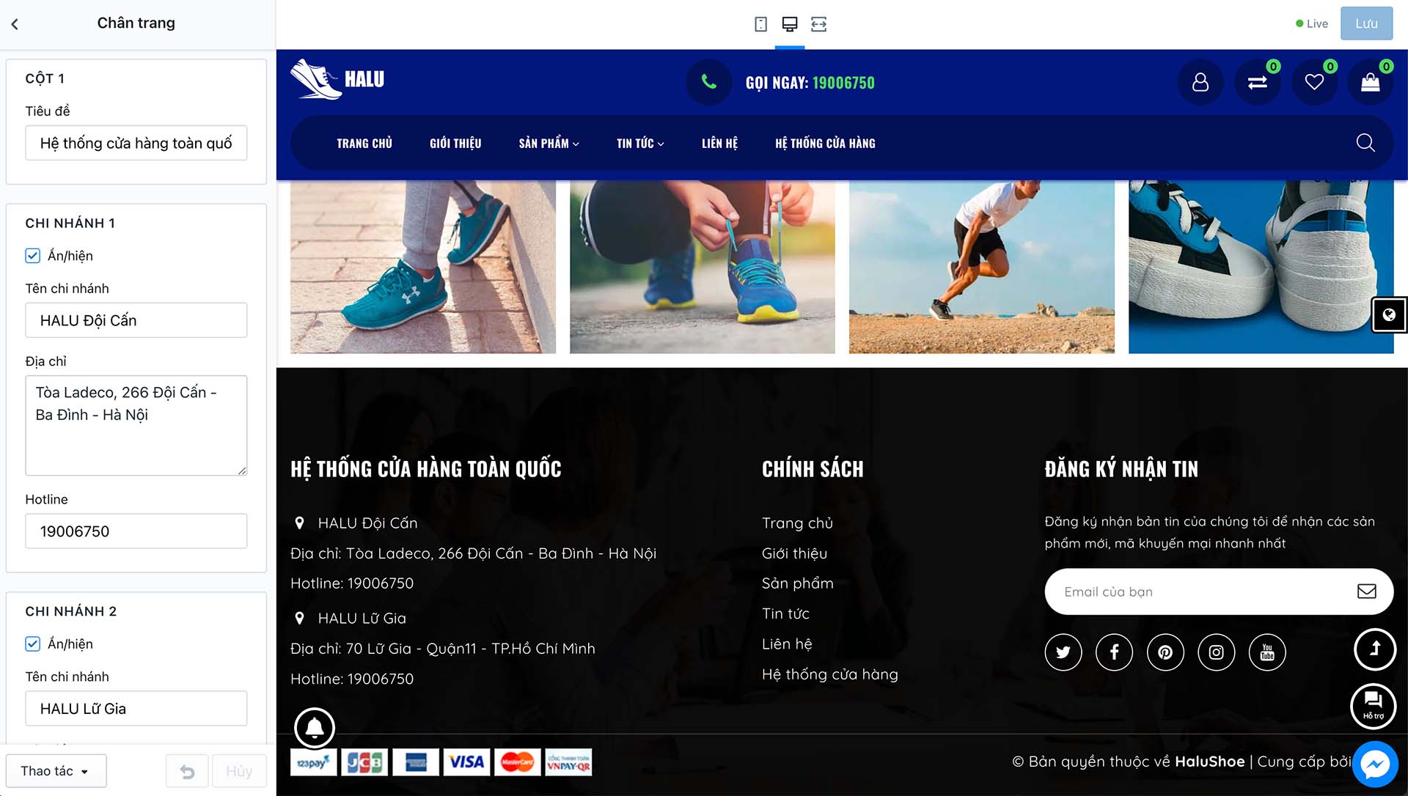1408x796 pixels.
Task: Click the Lưu save button
Action: coord(1366,23)
